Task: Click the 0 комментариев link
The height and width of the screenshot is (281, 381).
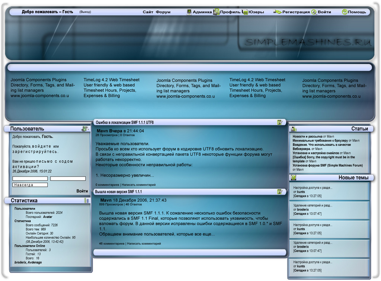Action: point(107,185)
